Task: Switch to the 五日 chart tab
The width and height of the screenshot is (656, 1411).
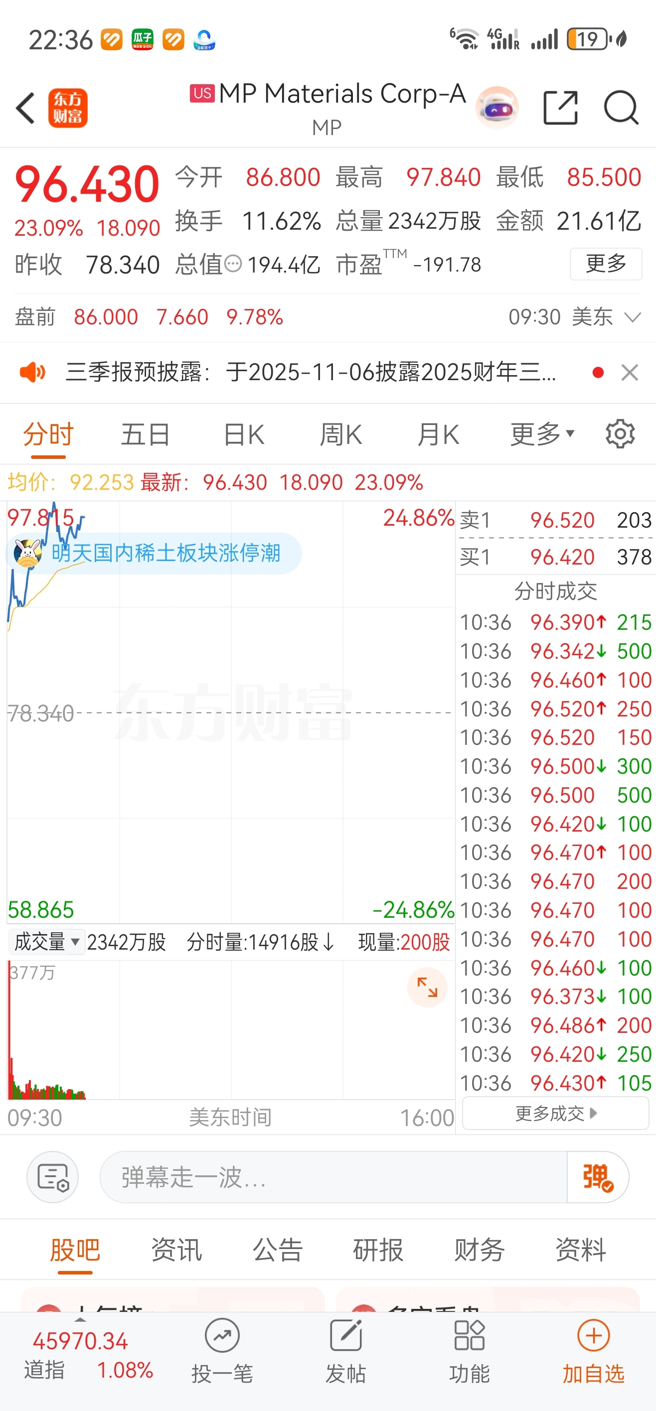Action: click(x=145, y=434)
